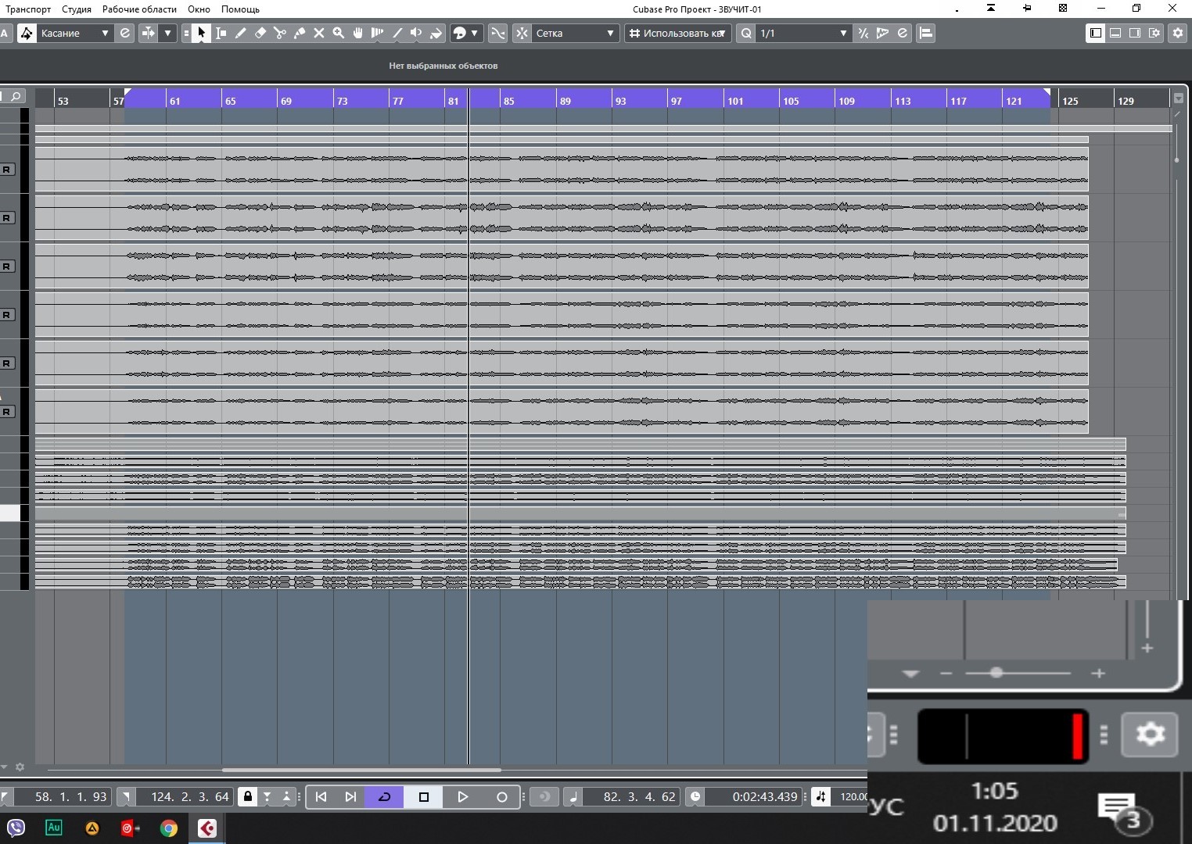Open the Помощь menu
The width and height of the screenshot is (1192, 844).
pos(240,9)
